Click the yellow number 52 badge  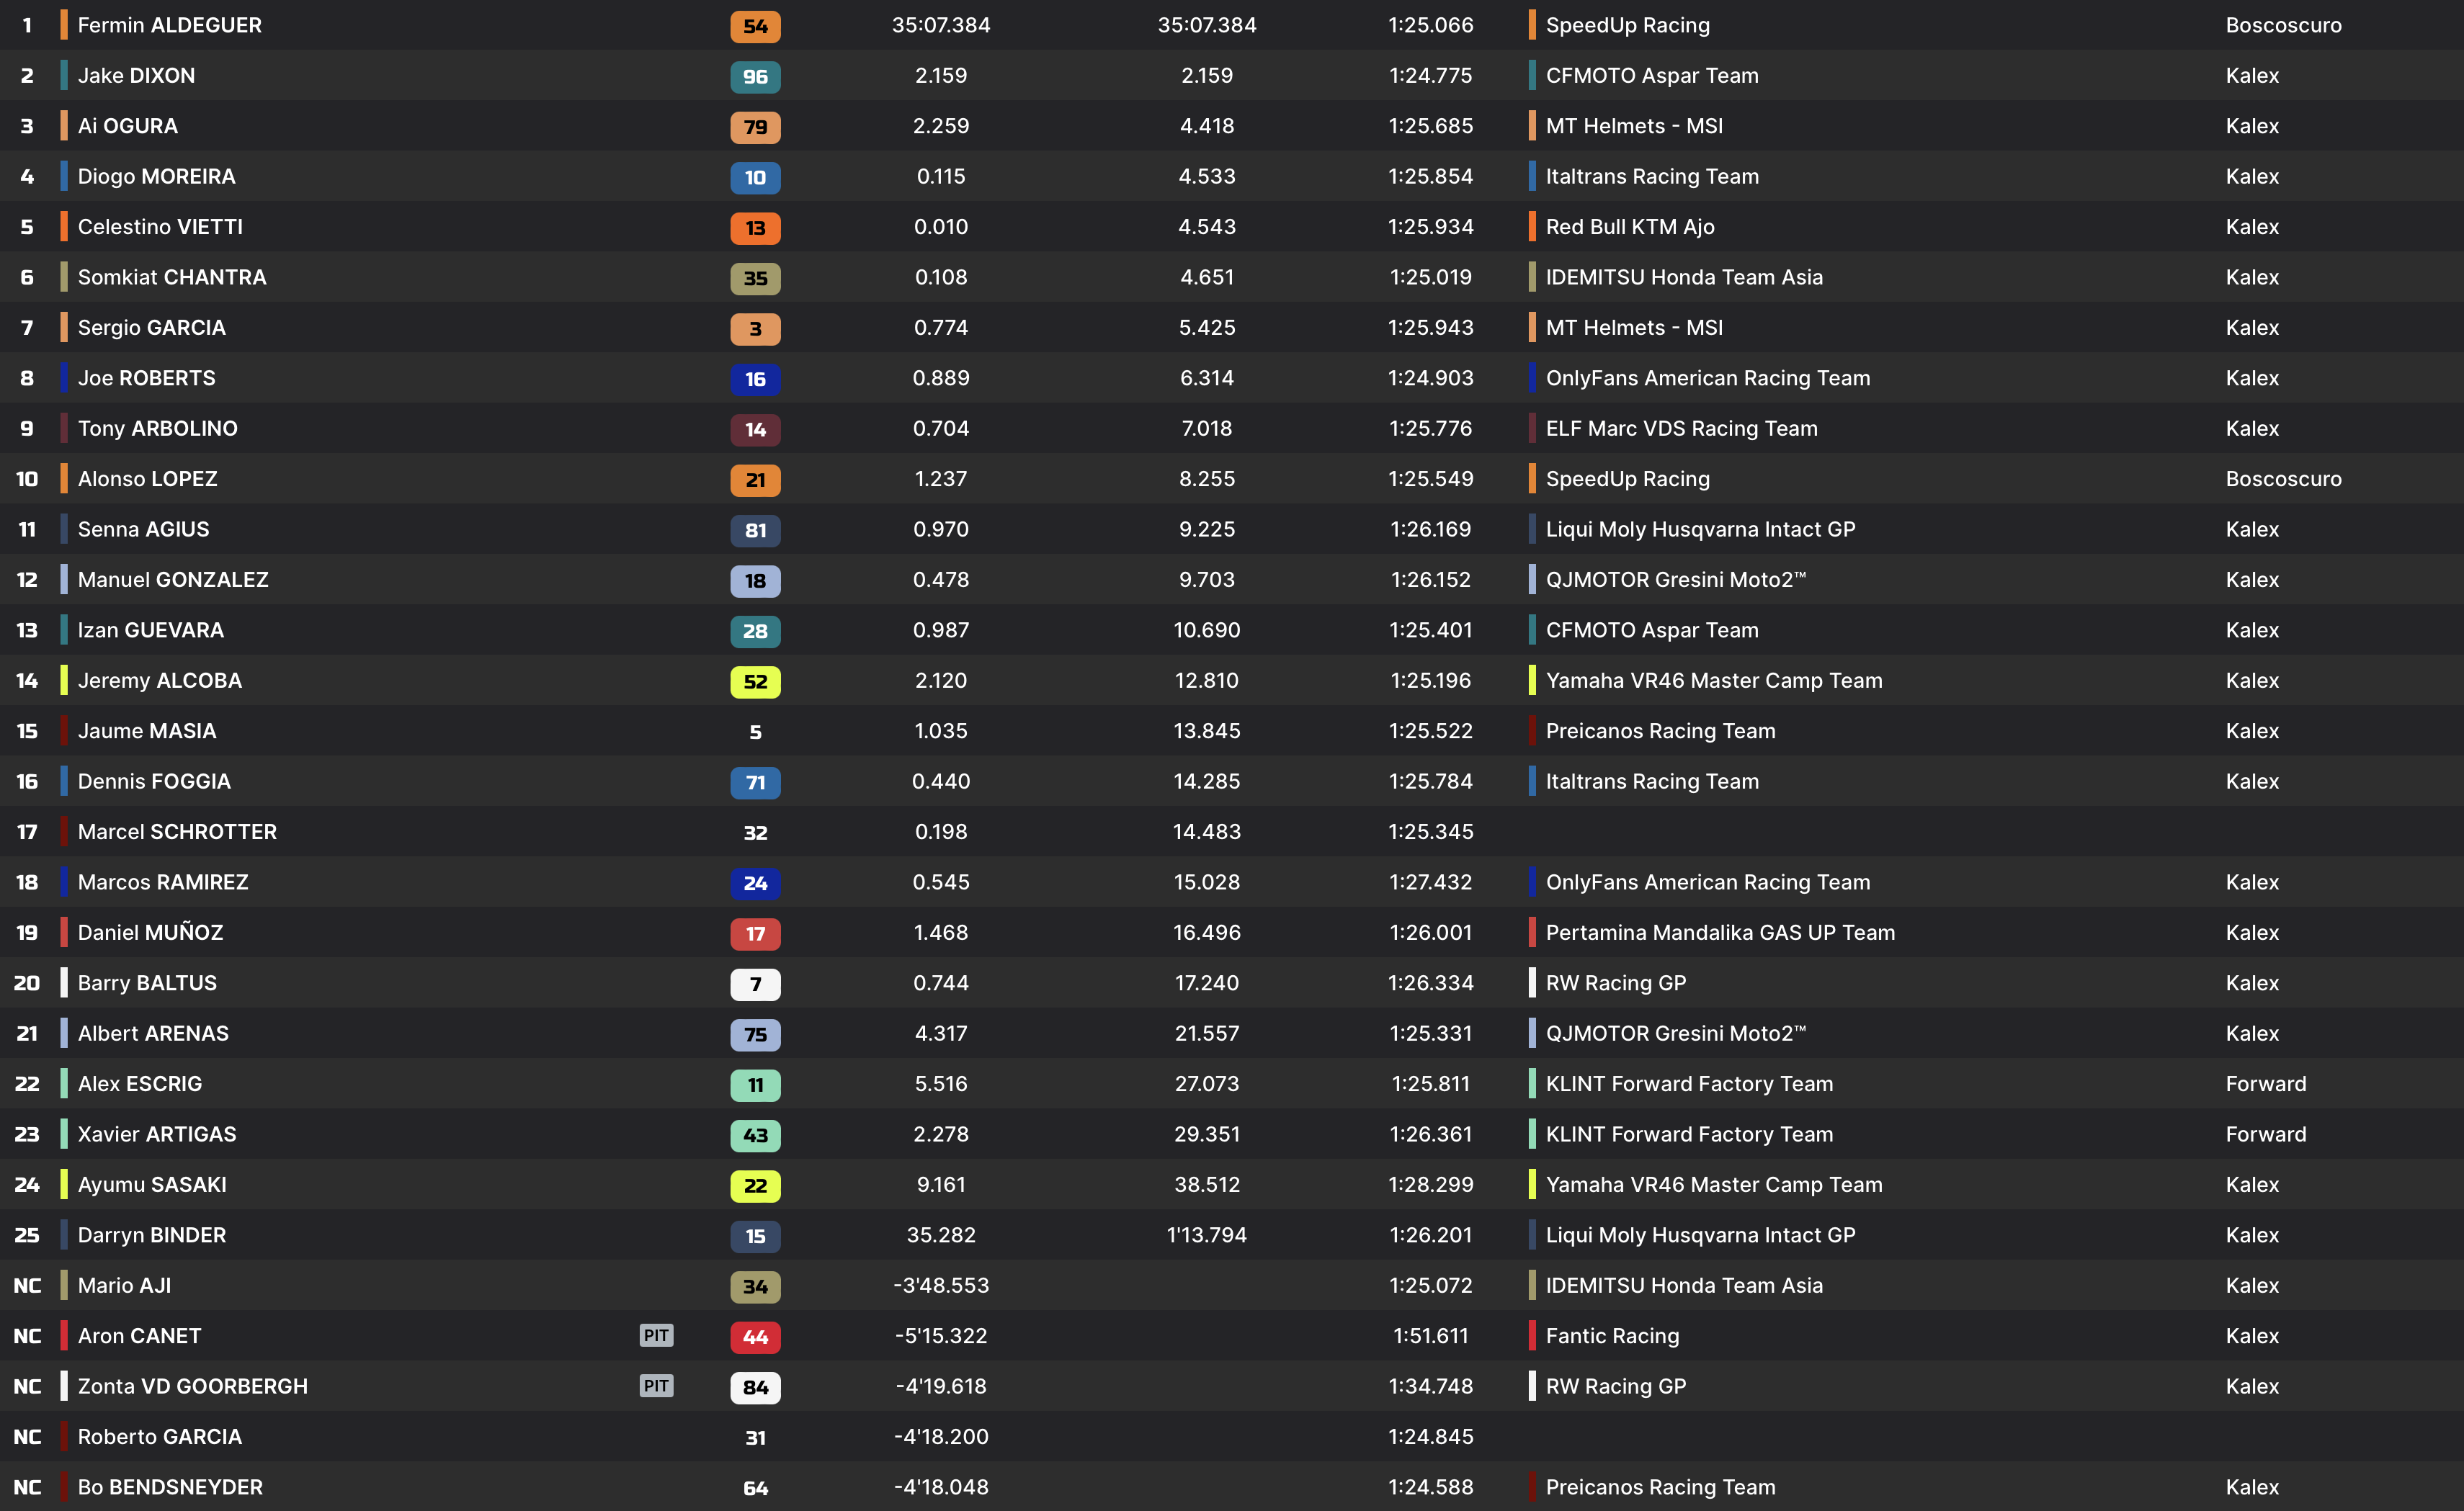coord(755,681)
